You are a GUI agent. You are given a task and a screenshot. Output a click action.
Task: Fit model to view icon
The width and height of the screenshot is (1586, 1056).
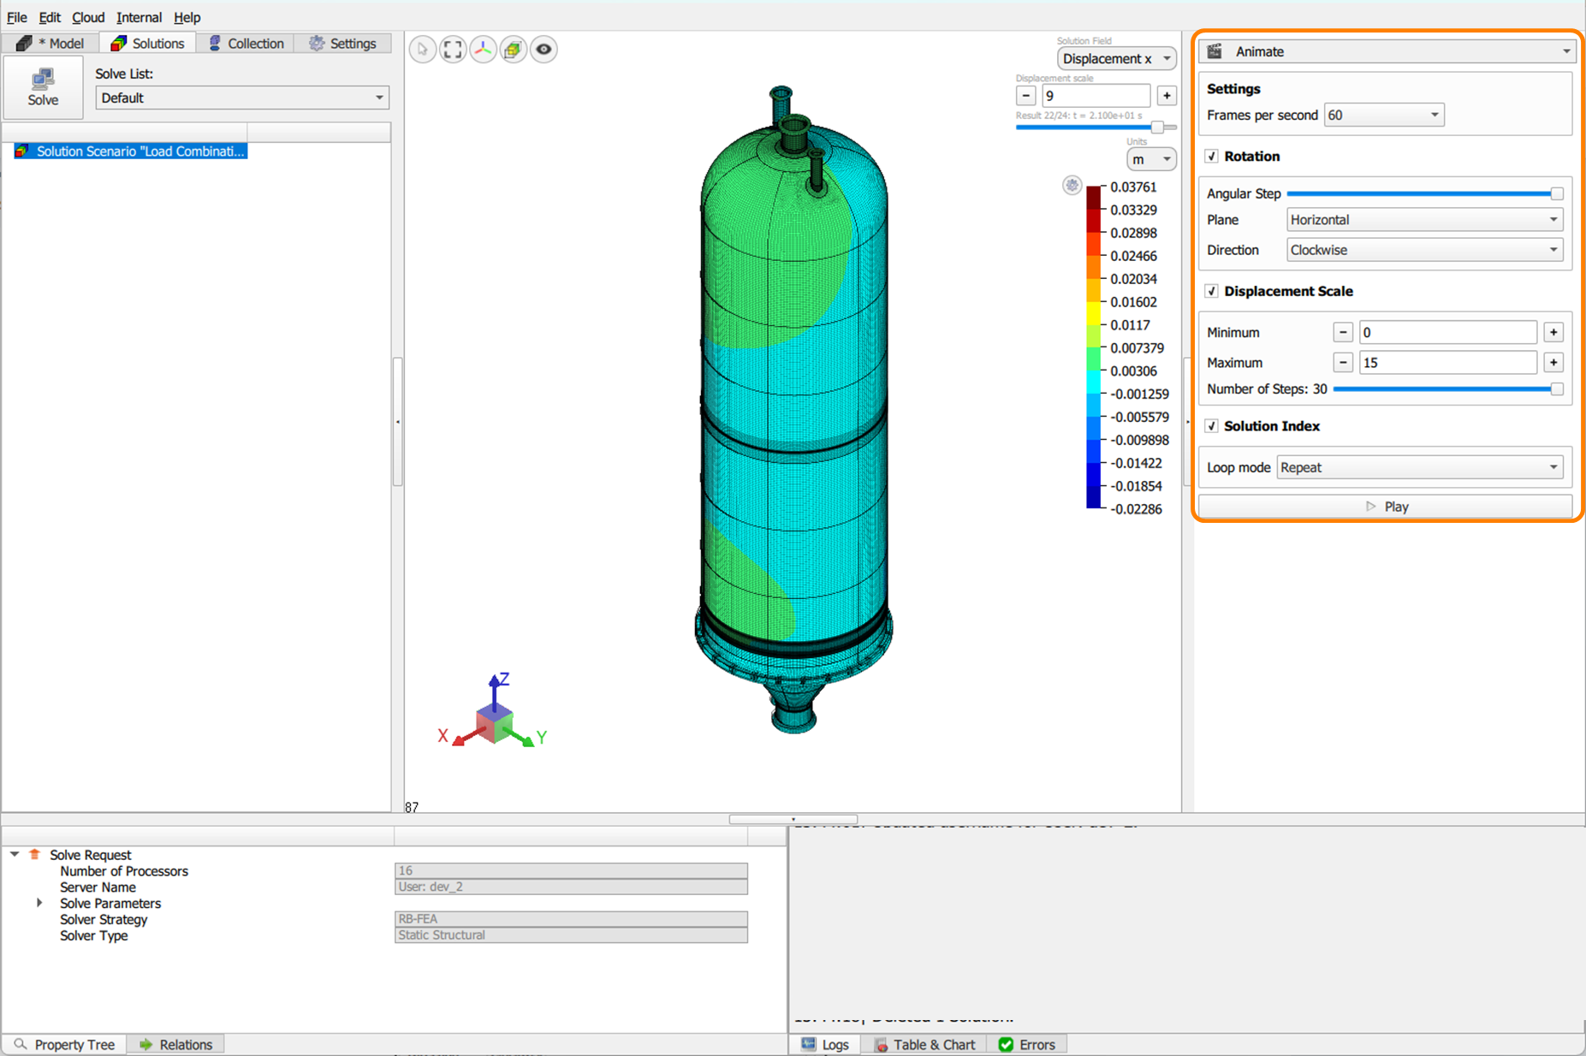pyautogui.click(x=453, y=50)
